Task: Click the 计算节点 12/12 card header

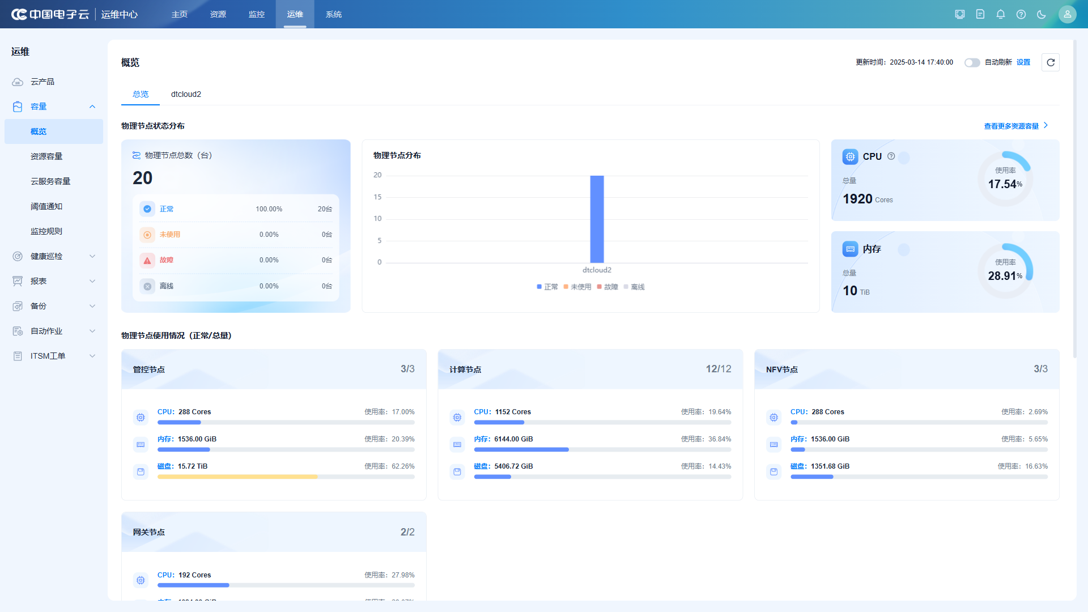Action: tap(590, 369)
